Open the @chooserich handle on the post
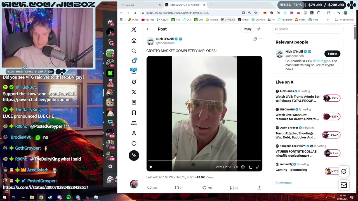Viewport: 358px width, 201px height. (165, 43)
